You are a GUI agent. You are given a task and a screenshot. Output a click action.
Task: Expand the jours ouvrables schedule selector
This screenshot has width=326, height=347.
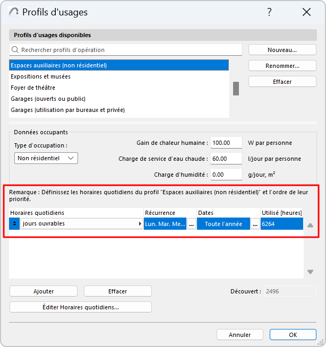pos(140,224)
